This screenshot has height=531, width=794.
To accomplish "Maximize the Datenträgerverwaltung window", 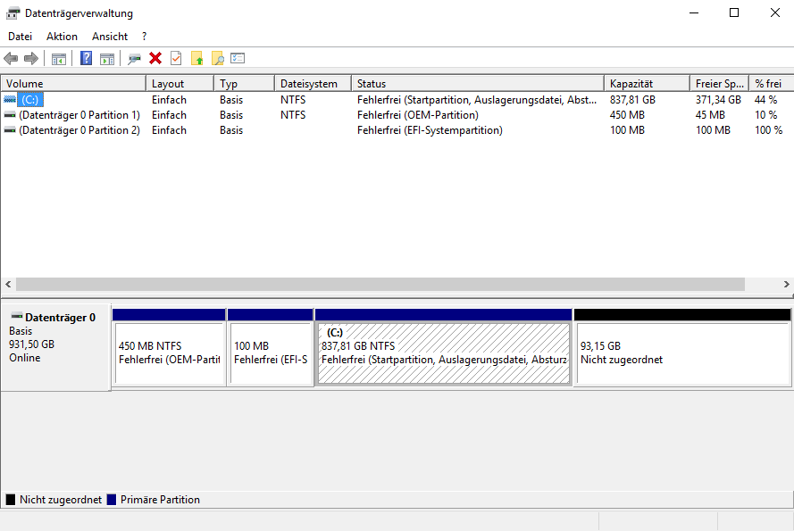I will [x=734, y=12].
